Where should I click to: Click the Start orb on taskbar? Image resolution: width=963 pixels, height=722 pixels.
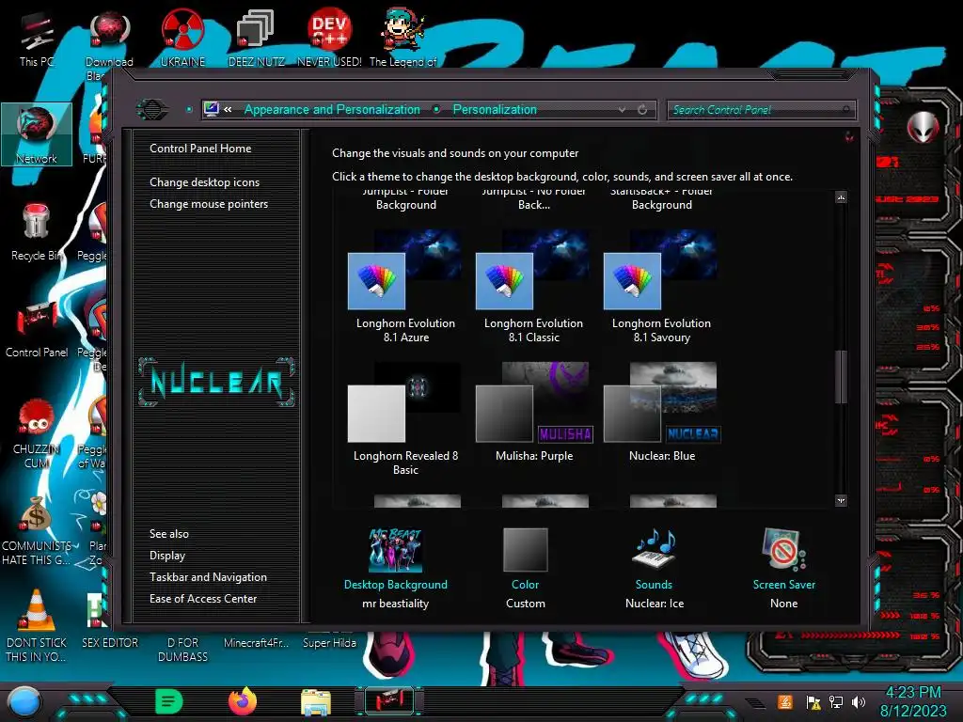24,702
